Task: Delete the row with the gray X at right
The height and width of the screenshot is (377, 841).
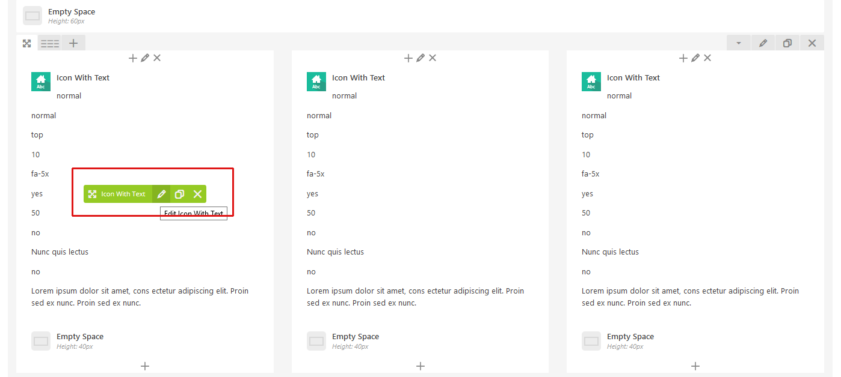Action: pyautogui.click(x=812, y=43)
